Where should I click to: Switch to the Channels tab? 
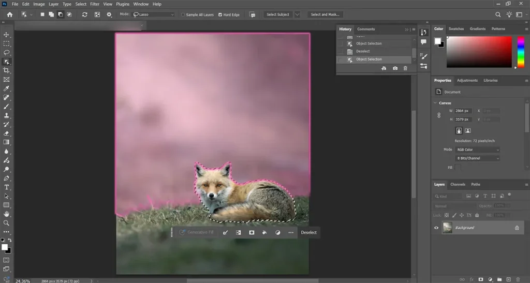tap(458, 184)
